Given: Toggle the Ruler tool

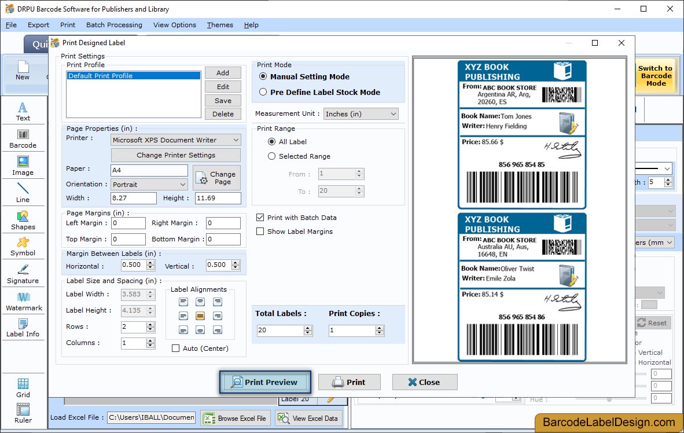Looking at the screenshot, I should (x=23, y=413).
